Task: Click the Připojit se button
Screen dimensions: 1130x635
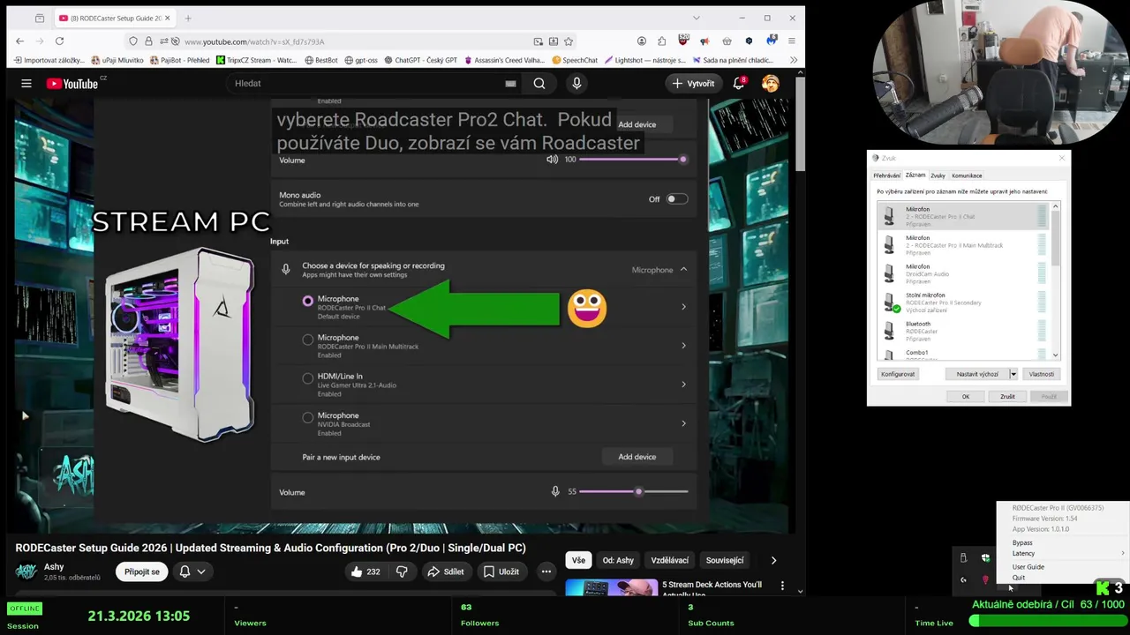Action: click(x=142, y=571)
